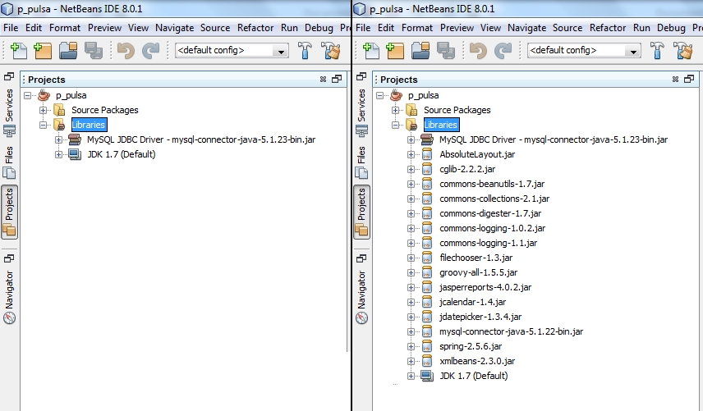Select JDK 1.7 (Default) in right window
This screenshot has width=703, height=411.
tap(473, 376)
